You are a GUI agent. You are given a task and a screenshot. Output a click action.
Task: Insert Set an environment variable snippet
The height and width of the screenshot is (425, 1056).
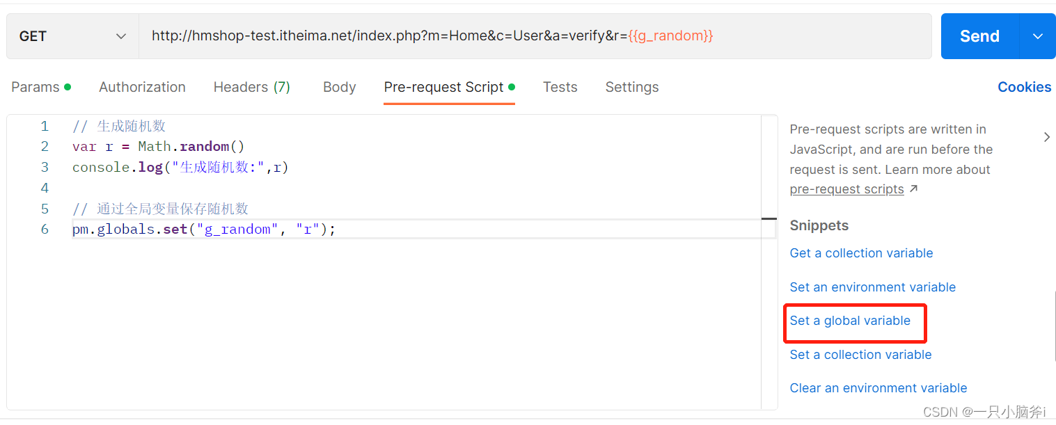pyautogui.click(x=872, y=287)
